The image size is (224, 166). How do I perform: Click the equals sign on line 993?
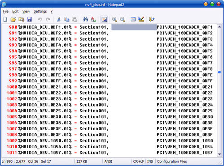75,45
